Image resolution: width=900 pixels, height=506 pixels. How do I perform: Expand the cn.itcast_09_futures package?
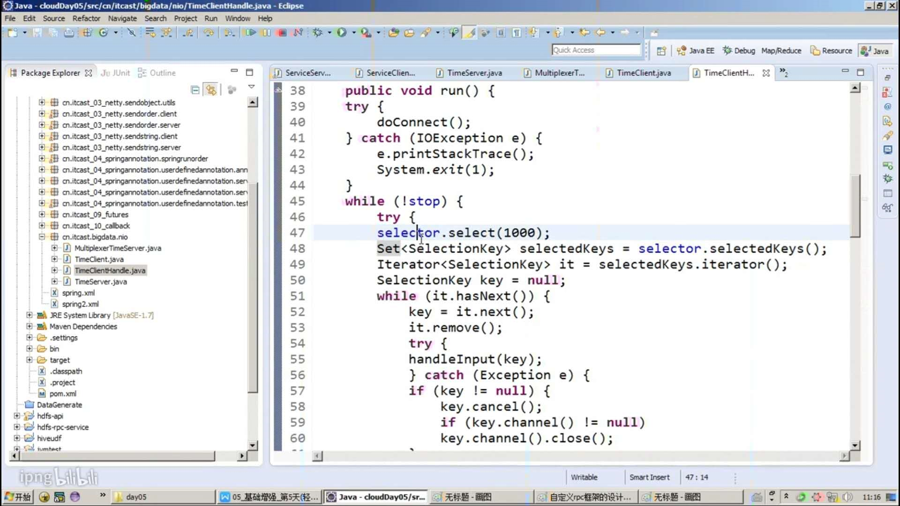42,214
